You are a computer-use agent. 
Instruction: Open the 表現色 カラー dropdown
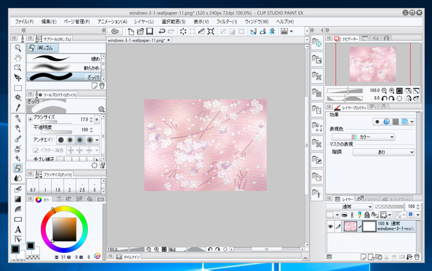[x=363, y=137]
